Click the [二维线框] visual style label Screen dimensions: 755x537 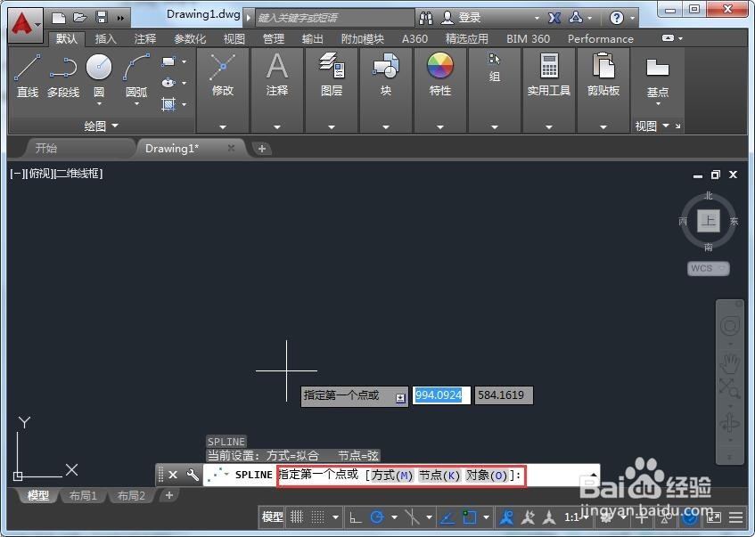(78, 174)
